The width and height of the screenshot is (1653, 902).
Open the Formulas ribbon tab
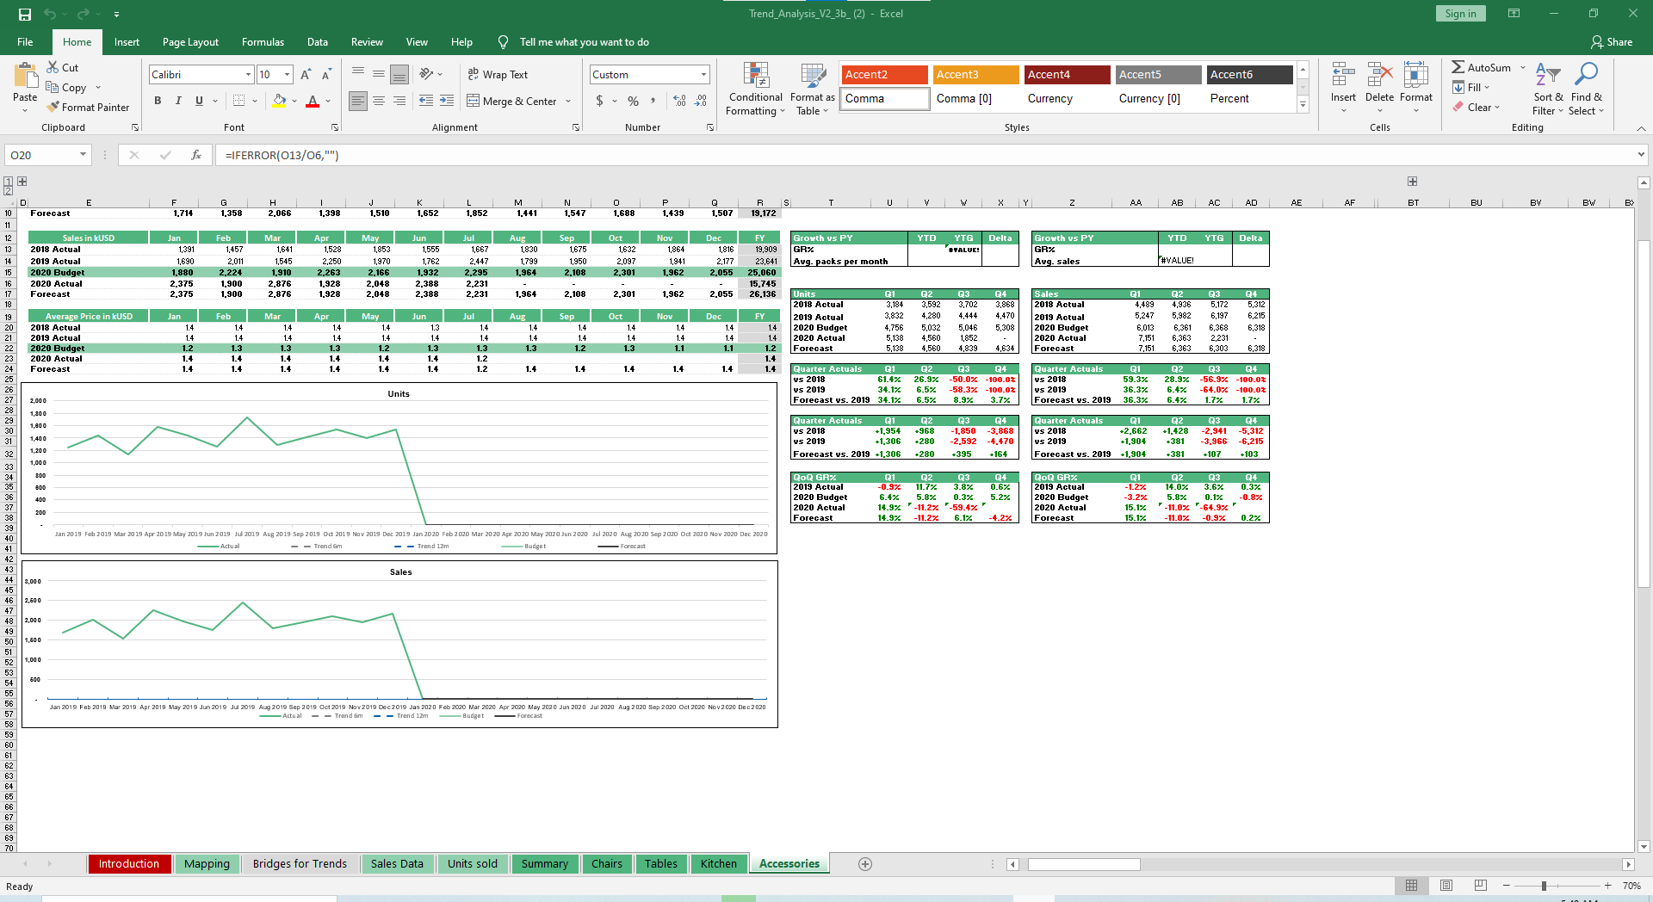[263, 42]
